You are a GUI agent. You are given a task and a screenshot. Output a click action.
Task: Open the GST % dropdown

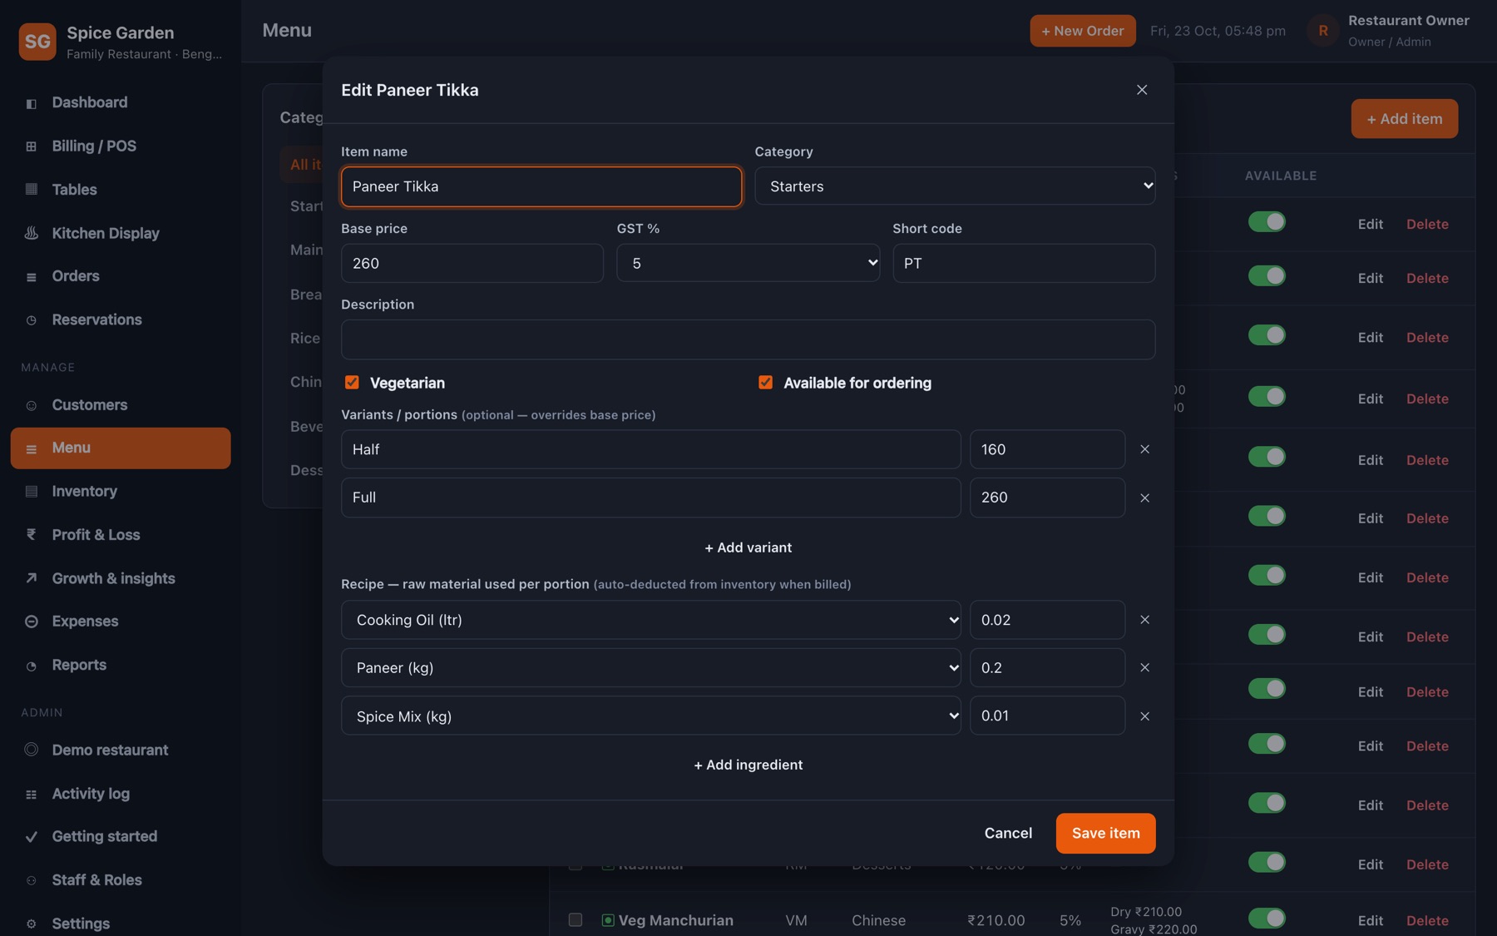tap(748, 263)
